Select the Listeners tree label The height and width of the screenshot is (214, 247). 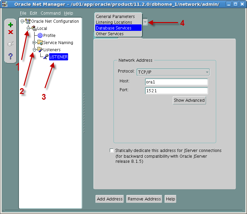(52, 50)
